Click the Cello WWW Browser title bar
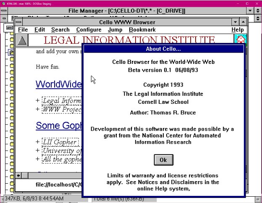This screenshot has width=262, height=203. click(127, 22)
